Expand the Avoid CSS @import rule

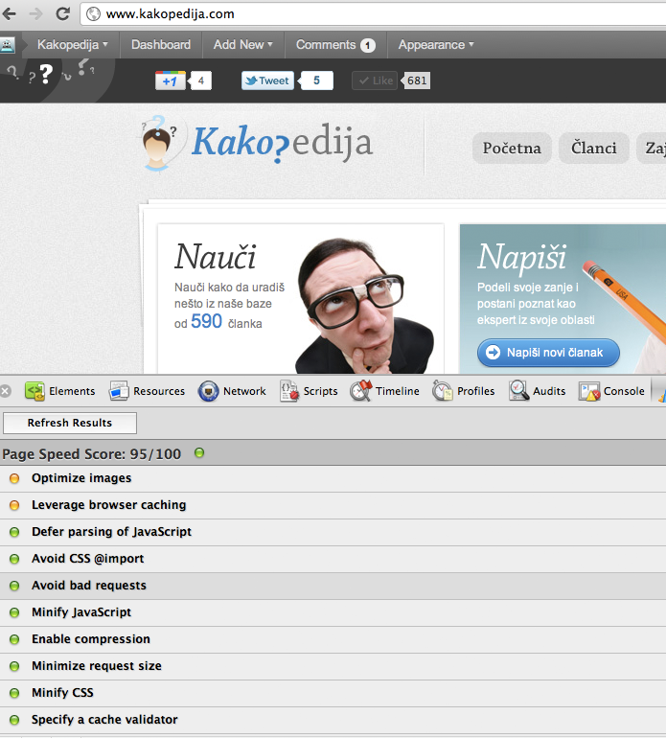(333, 559)
